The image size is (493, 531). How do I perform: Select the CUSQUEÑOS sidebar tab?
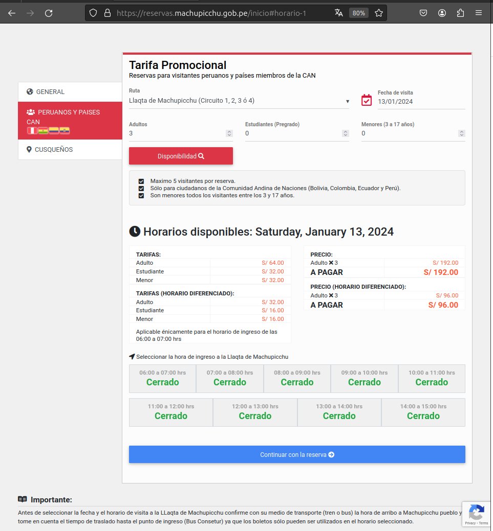click(x=70, y=149)
